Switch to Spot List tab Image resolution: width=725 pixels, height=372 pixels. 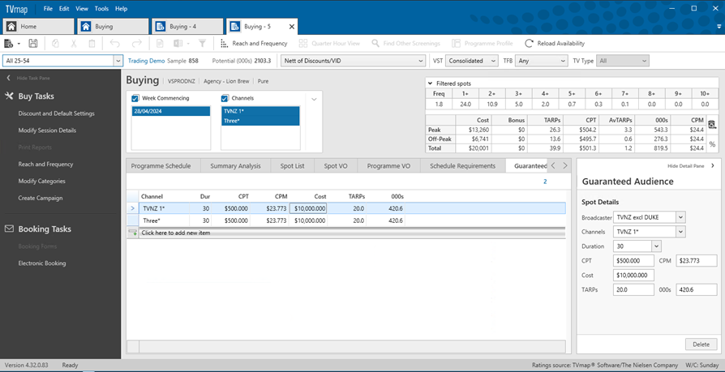coord(292,166)
